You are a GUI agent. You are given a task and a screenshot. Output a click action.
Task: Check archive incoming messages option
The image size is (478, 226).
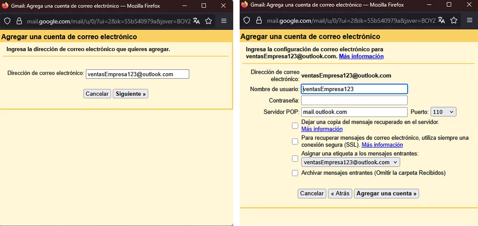pyautogui.click(x=295, y=173)
